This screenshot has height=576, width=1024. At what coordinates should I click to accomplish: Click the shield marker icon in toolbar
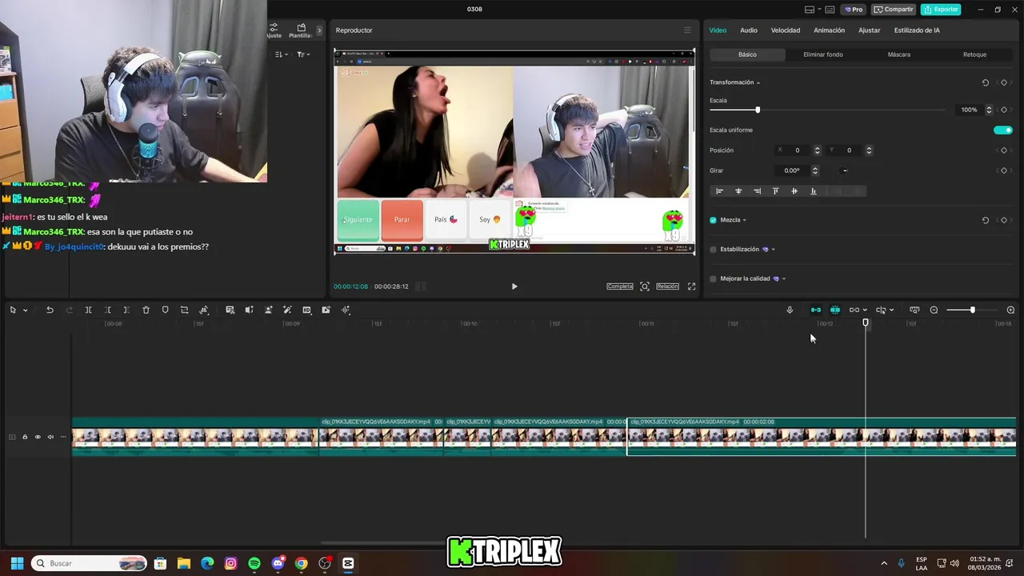[165, 310]
